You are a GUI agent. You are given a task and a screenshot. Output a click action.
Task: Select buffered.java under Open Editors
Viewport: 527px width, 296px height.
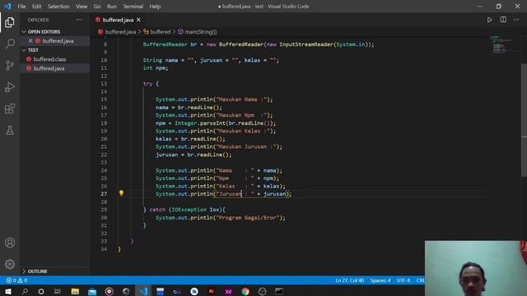(58, 41)
